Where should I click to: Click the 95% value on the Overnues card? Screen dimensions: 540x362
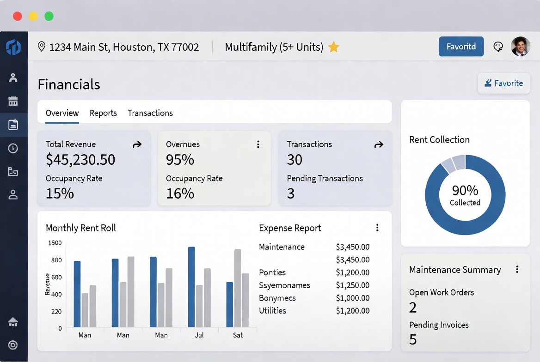[x=180, y=160]
